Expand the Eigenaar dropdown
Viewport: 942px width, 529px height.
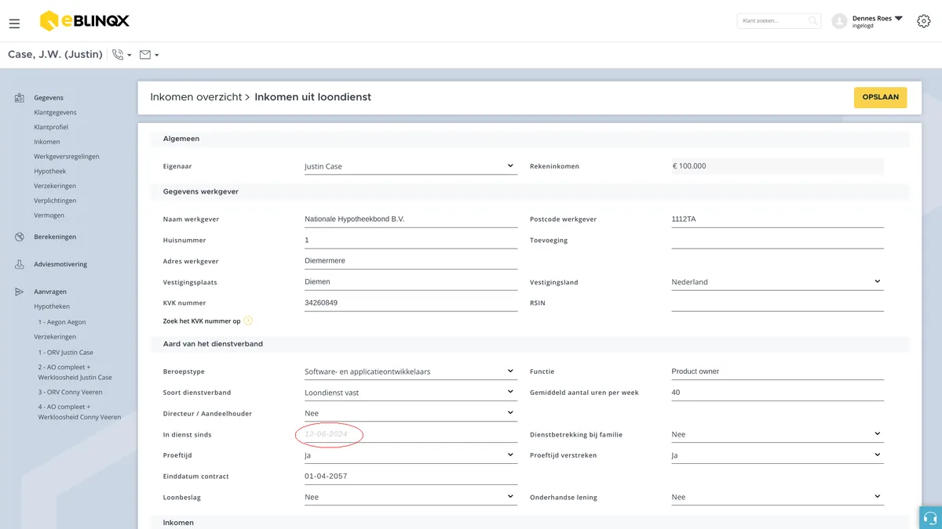click(411, 166)
